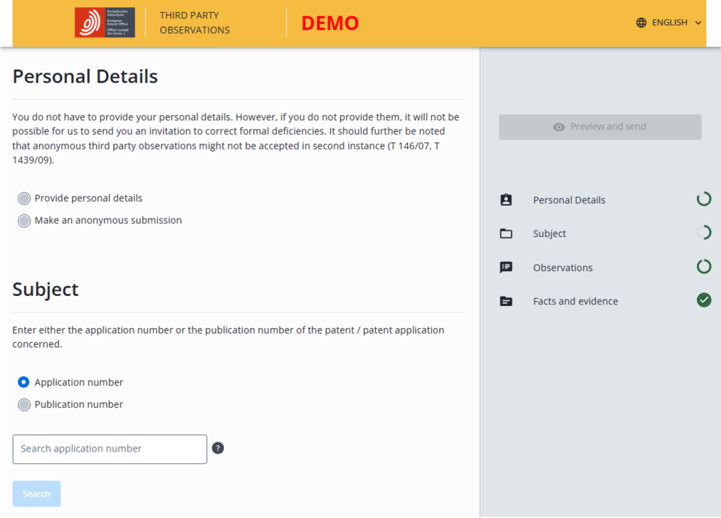Open the ENGLISH language dropdown

tap(669, 23)
